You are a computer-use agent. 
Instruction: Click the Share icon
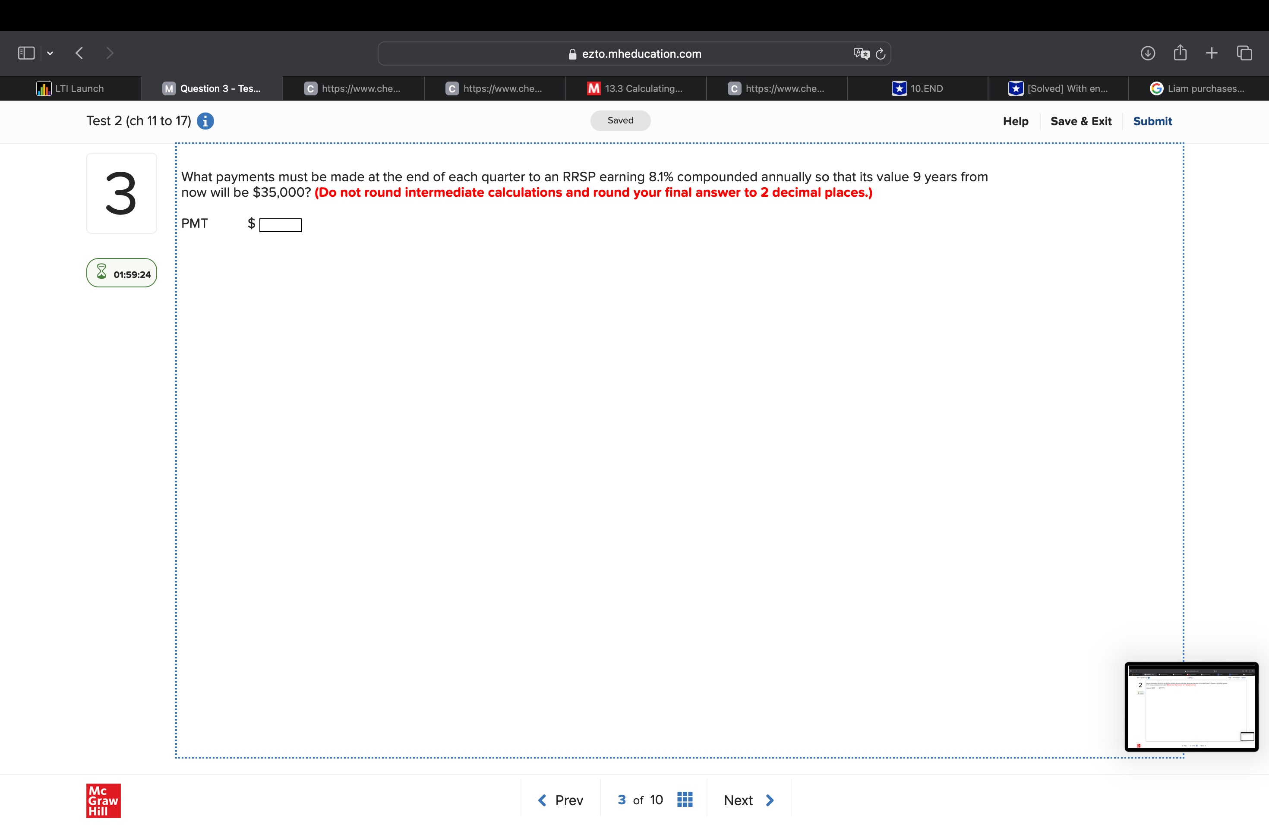click(1181, 53)
